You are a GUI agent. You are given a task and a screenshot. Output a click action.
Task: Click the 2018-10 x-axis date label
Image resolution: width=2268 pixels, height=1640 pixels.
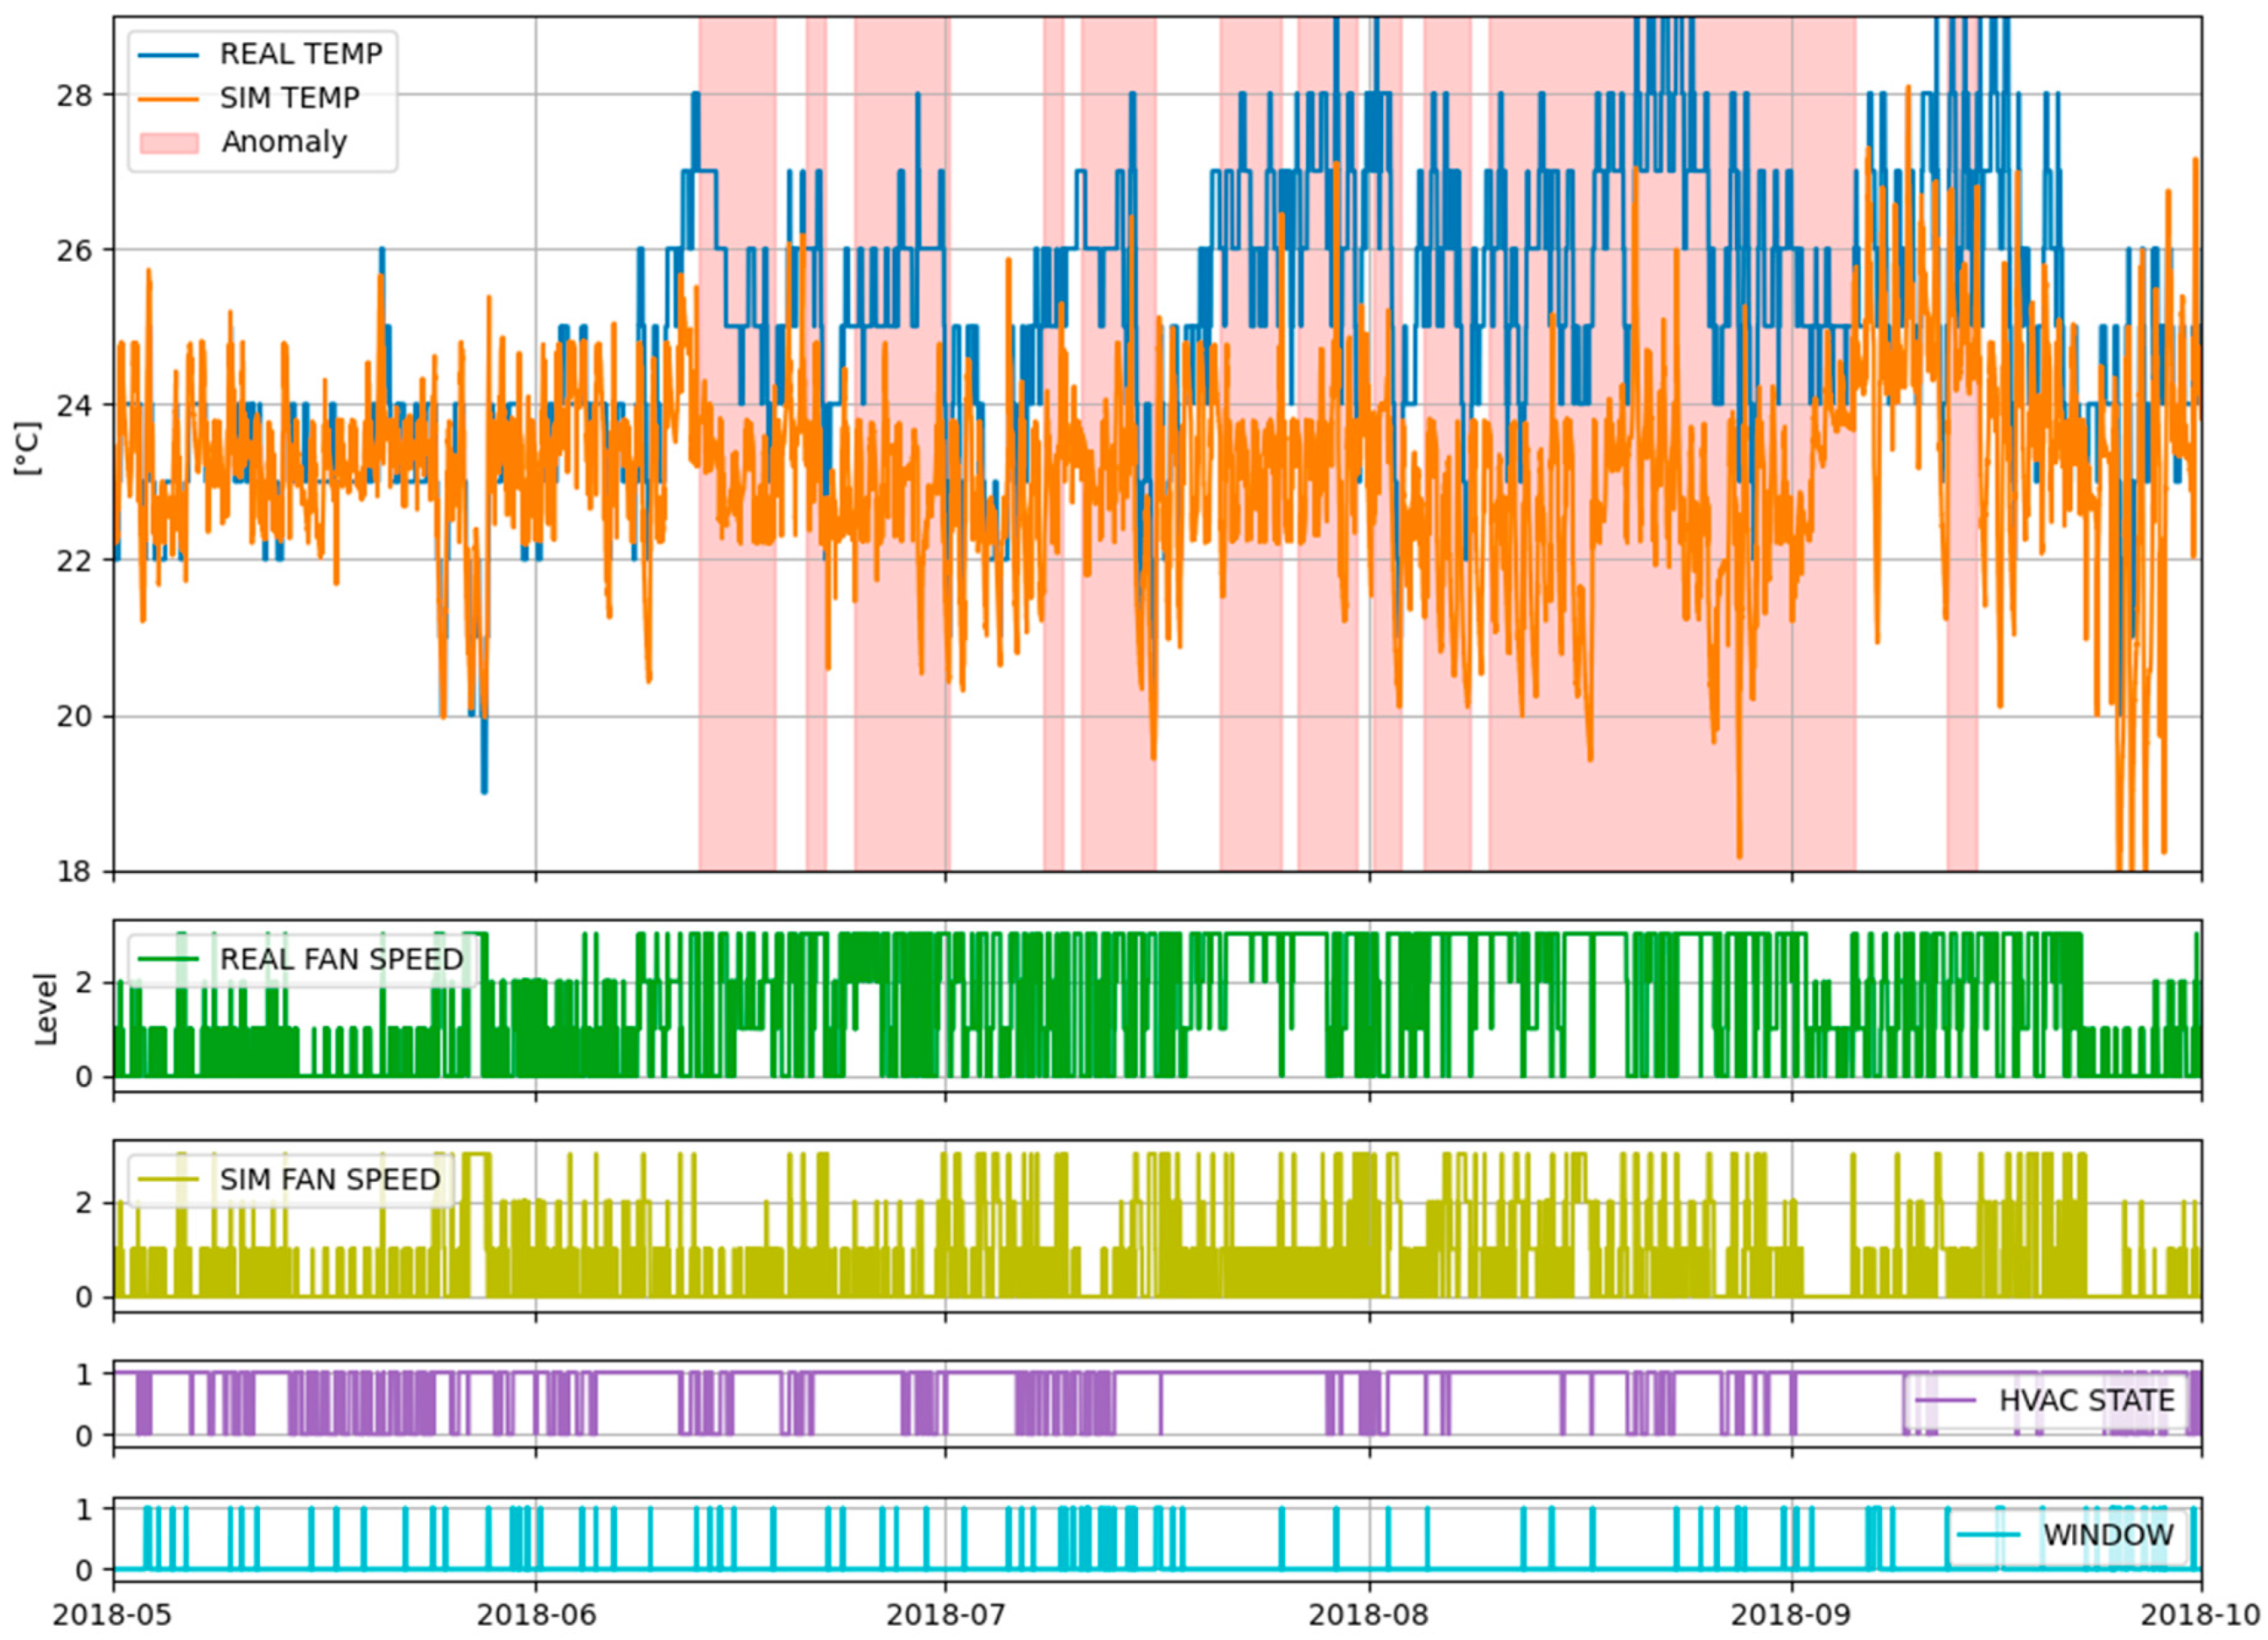pyautogui.click(x=2200, y=1615)
